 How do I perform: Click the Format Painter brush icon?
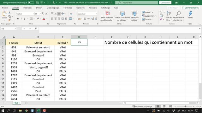[9, 20]
